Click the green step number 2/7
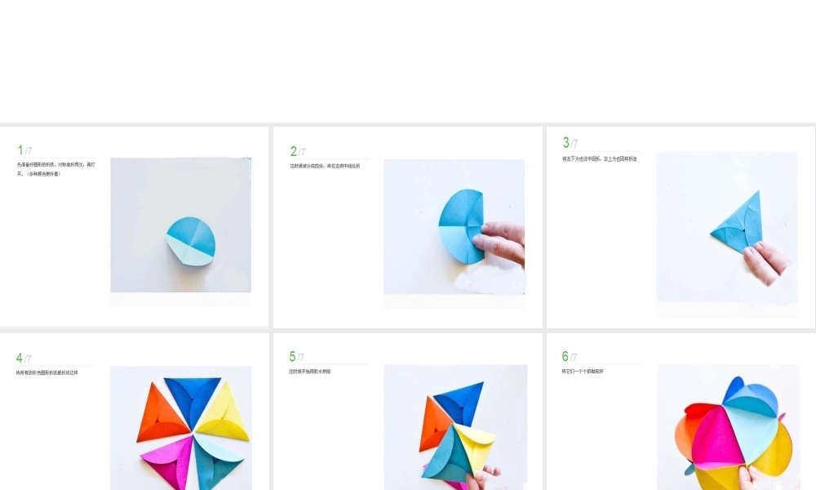Screen dimensions: 816x490 pyautogui.click(x=298, y=152)
